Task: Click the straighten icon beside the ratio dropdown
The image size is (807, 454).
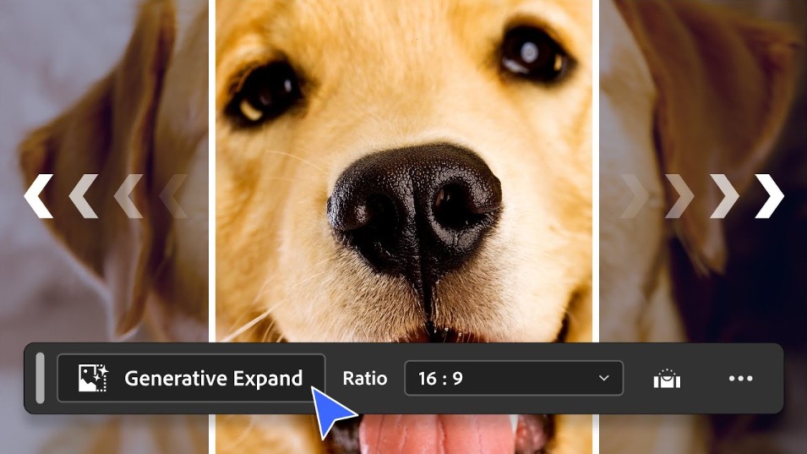Action: click(667, 379)
